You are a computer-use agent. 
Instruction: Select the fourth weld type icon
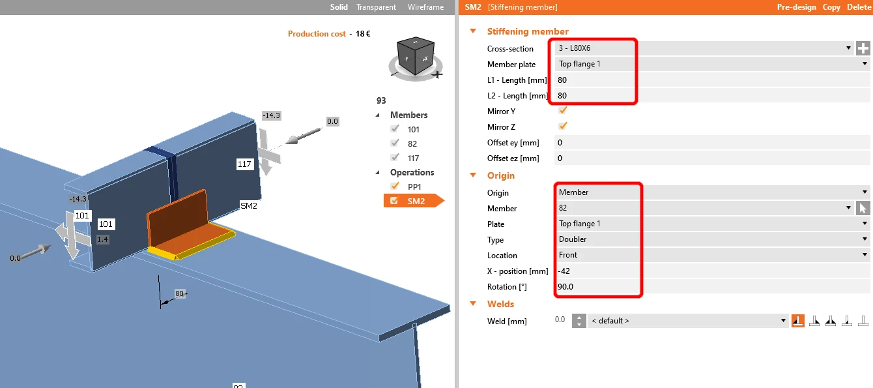pyautogui.click(x=847, y=320)
